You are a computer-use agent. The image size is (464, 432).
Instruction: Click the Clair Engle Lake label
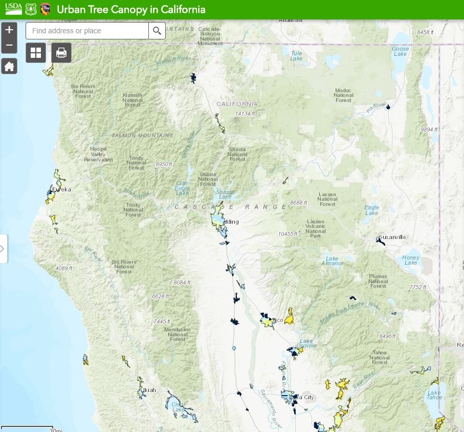182,188
